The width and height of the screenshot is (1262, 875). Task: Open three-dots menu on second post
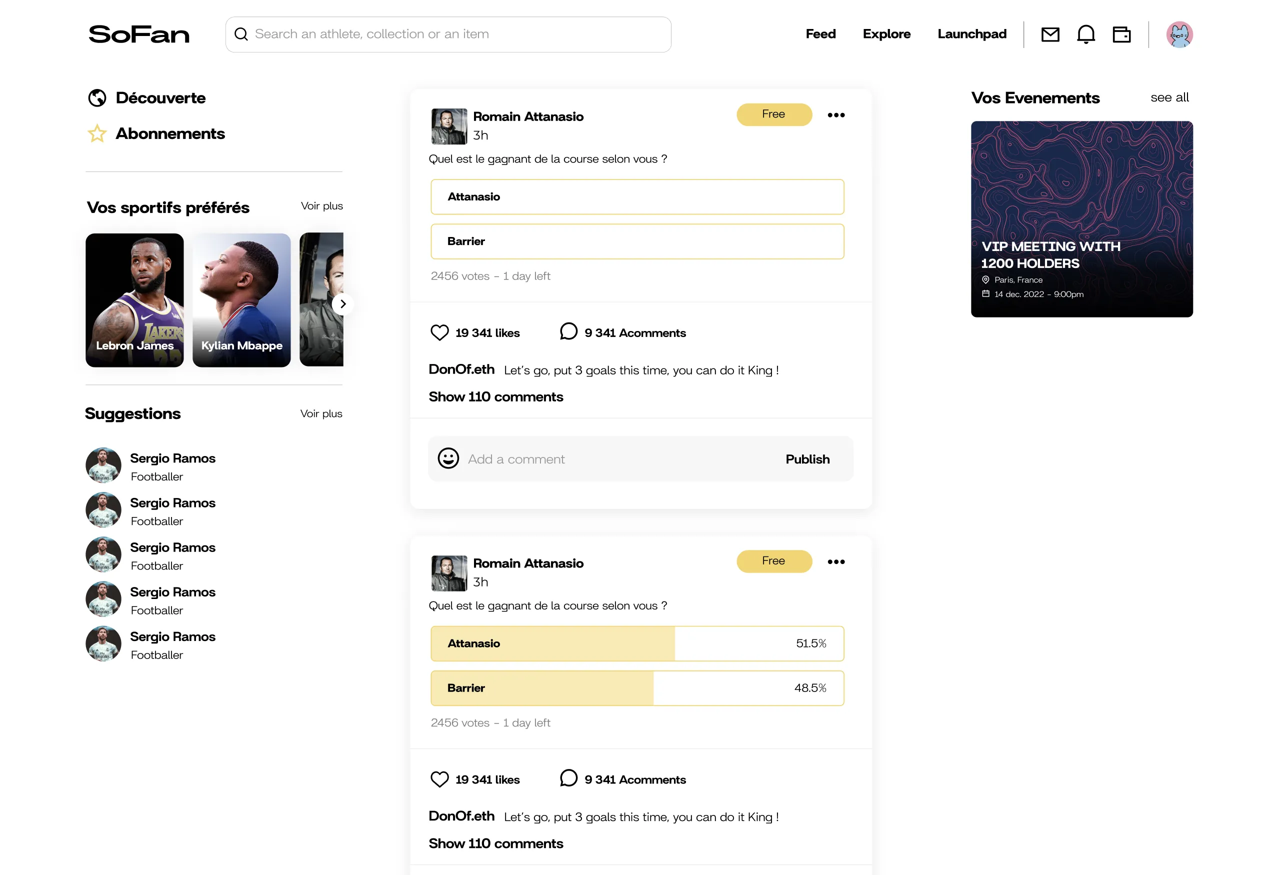(x=836, y=562)
